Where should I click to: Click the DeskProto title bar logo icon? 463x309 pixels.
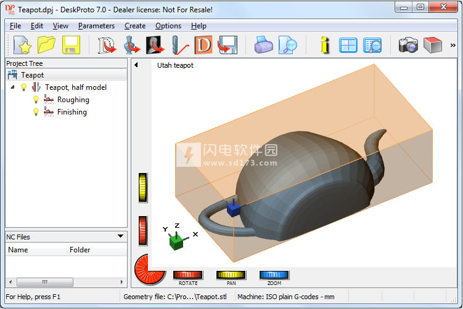pos(10,10)
